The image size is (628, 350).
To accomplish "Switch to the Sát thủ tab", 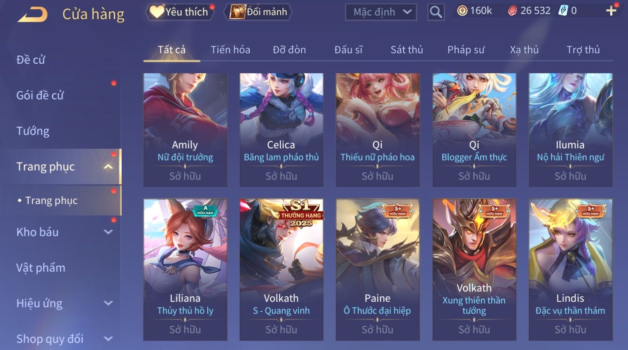I will pyautogui.click(x=406, y=50).
